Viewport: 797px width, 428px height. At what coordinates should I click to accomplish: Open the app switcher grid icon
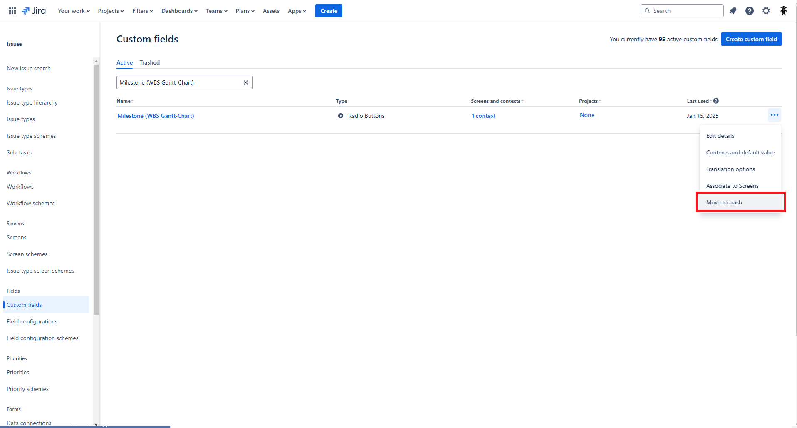(12, 11)
